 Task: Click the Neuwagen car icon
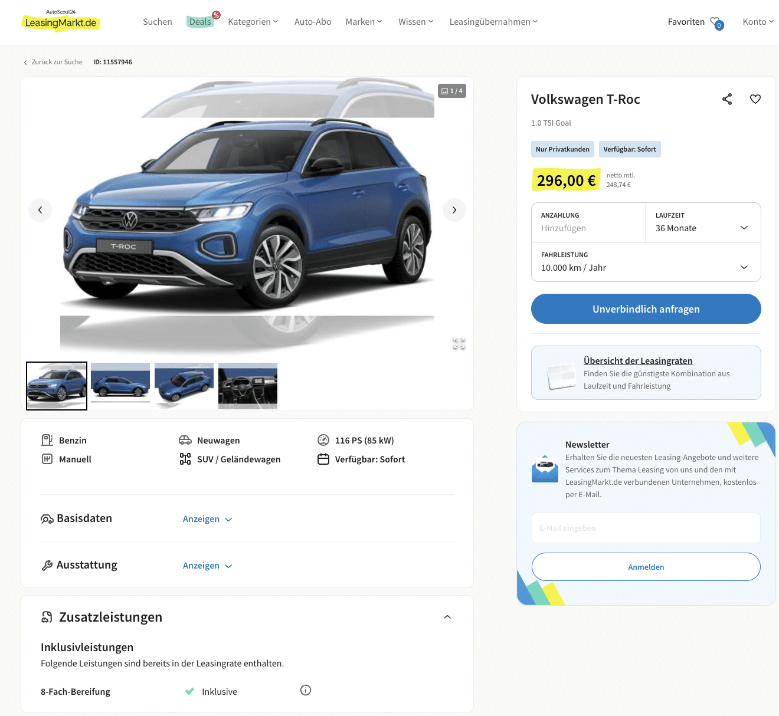(x=185, y=440)
